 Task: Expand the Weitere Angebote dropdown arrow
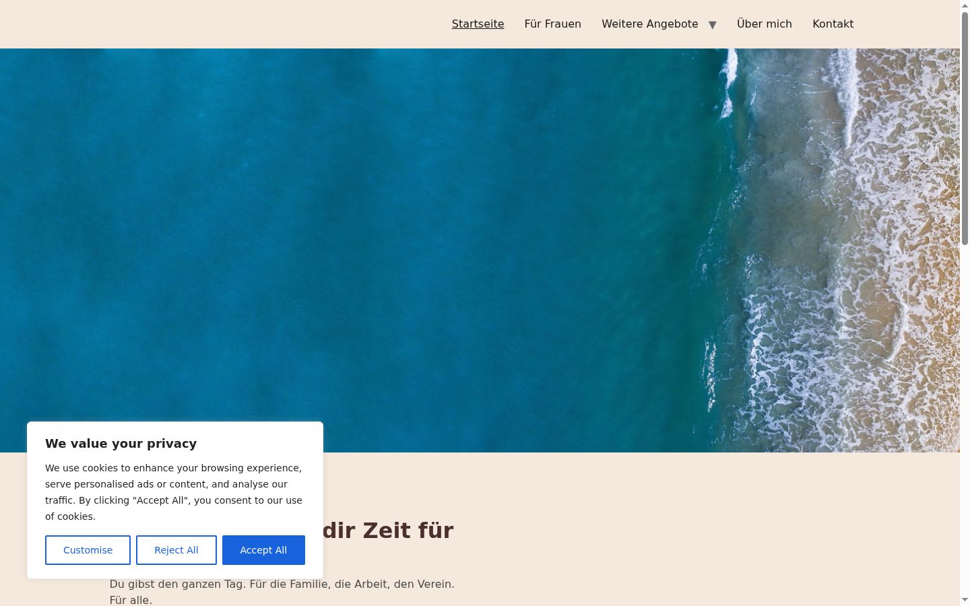712,25
